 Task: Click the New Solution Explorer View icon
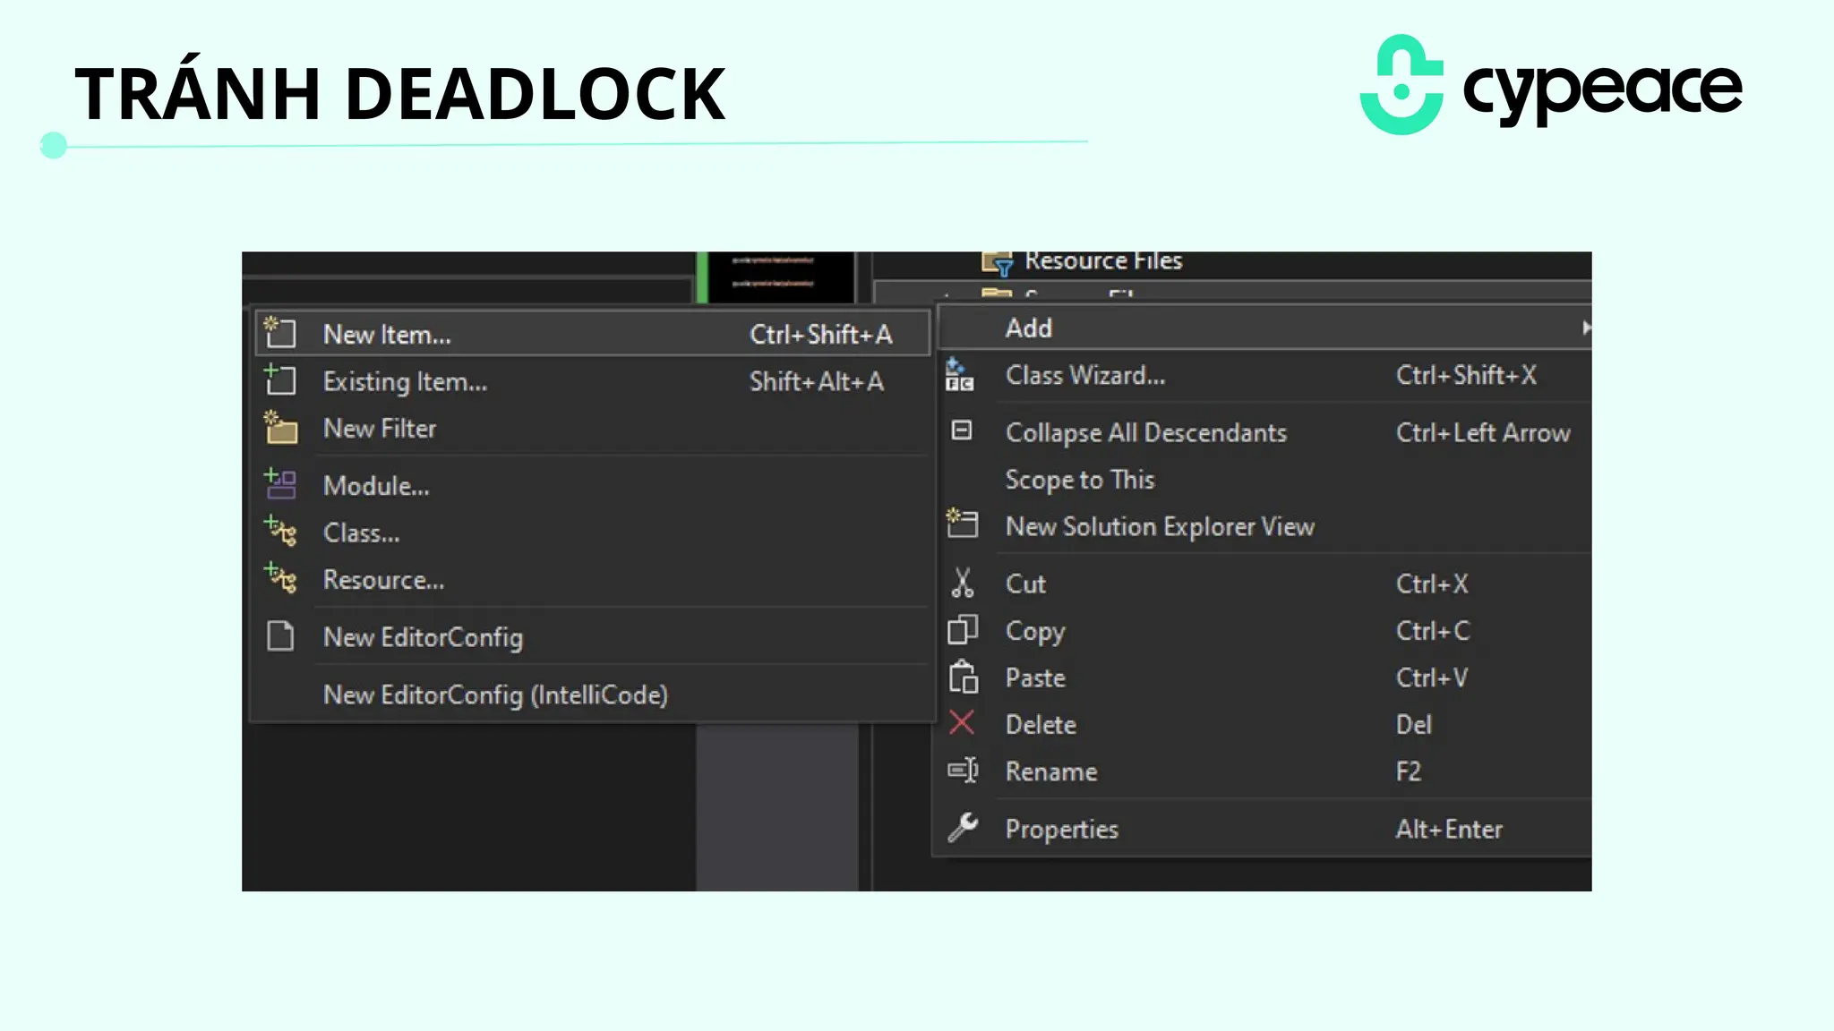click(962, 524)
